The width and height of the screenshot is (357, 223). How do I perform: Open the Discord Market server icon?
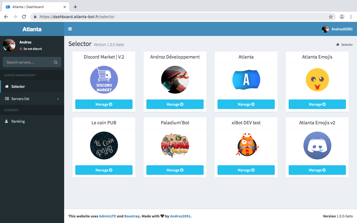104,80
